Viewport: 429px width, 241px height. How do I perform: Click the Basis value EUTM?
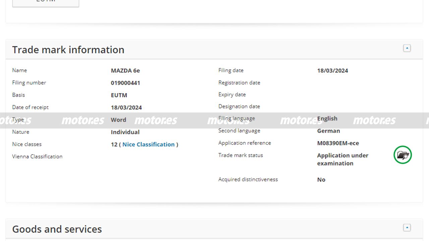[x=119, y=95]
